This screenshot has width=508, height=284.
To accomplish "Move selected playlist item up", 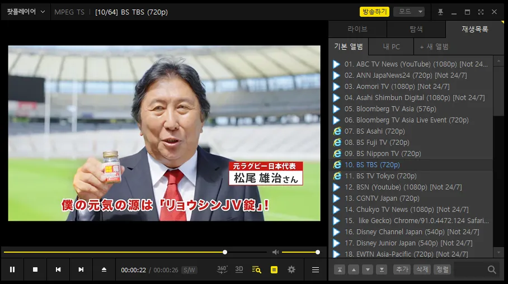I will pos(354,269).
